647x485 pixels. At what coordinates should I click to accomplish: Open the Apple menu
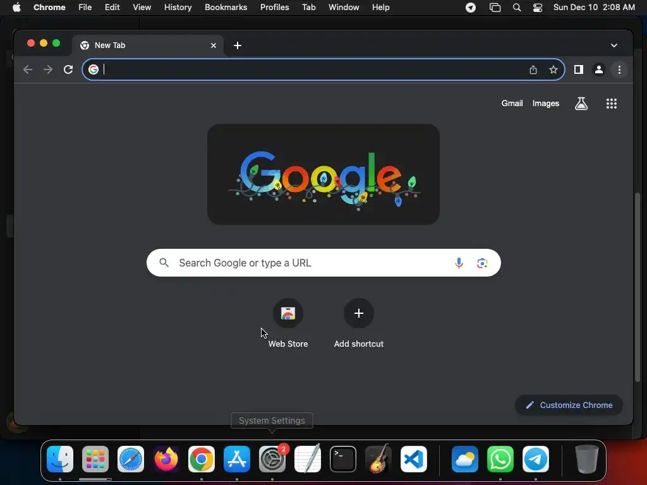[x=16, y=8]
